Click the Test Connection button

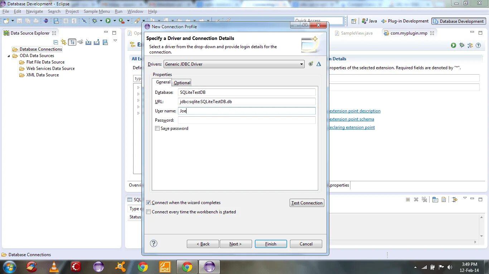point(307,203)
